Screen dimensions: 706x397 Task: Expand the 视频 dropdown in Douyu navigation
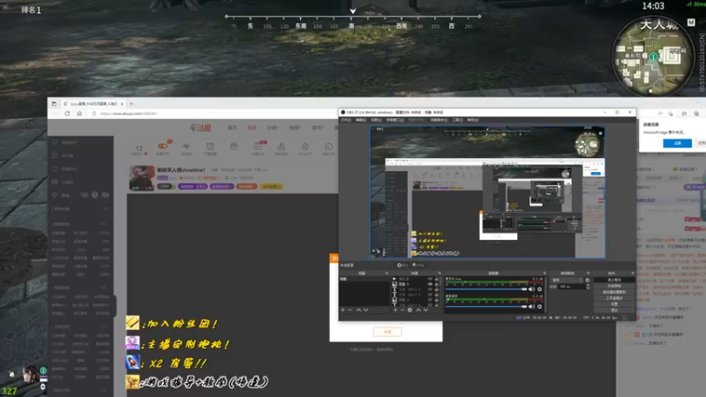(295, 128)
